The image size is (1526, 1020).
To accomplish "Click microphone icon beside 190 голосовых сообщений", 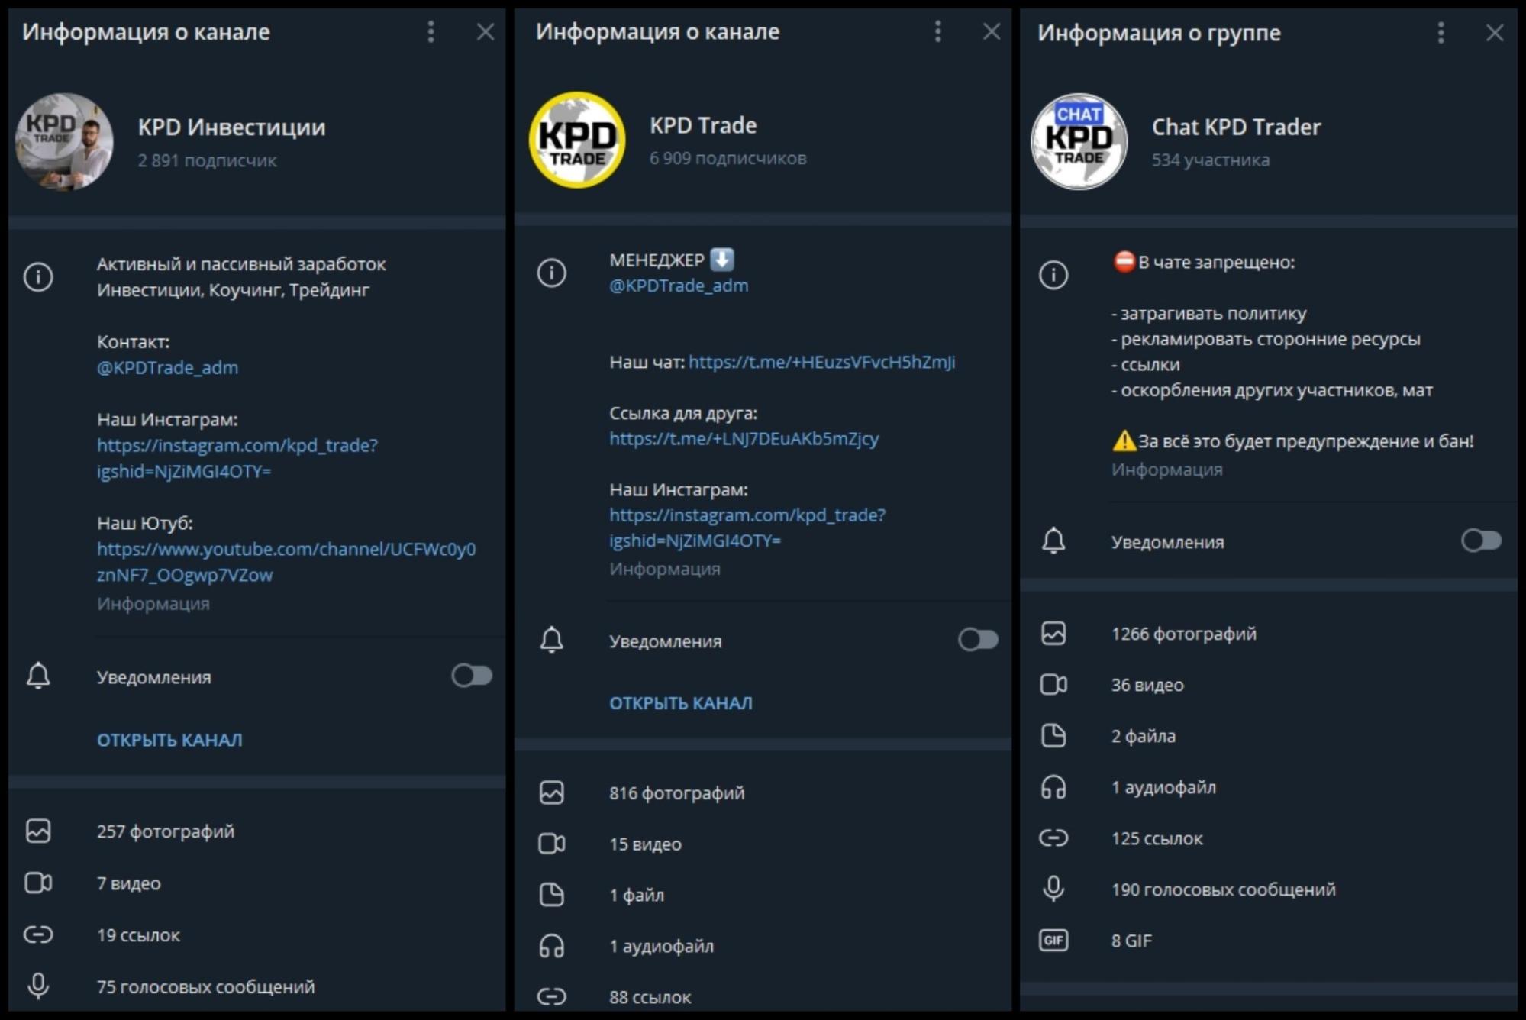I will (x=1053, y=889).
